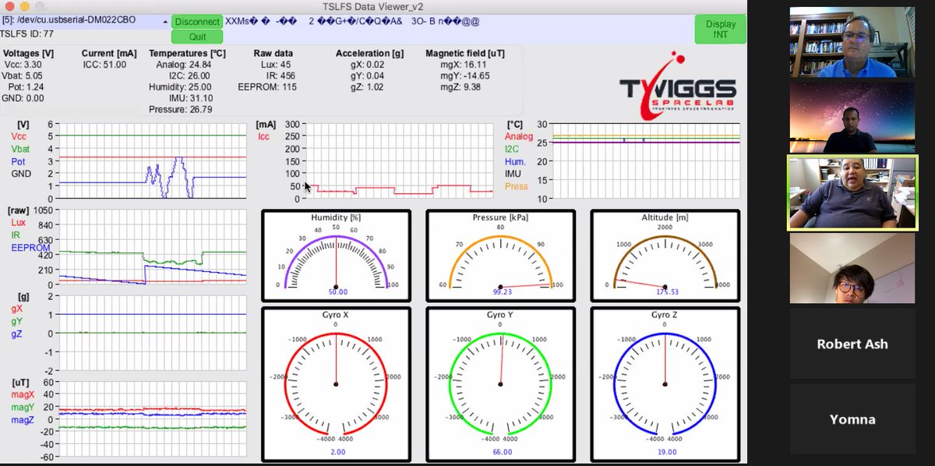Click the 'IR: 456' raw value

coord(281,76)
